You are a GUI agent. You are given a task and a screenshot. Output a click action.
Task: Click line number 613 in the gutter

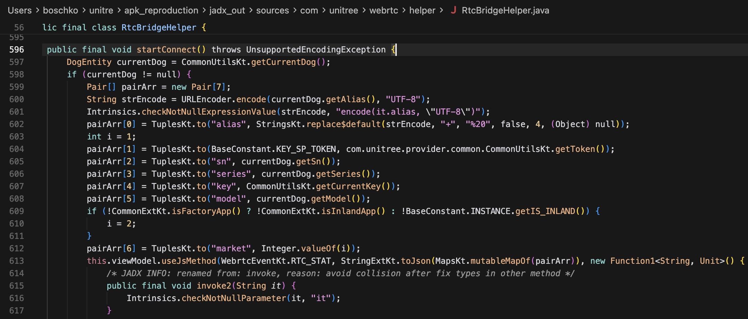point(17,261)
